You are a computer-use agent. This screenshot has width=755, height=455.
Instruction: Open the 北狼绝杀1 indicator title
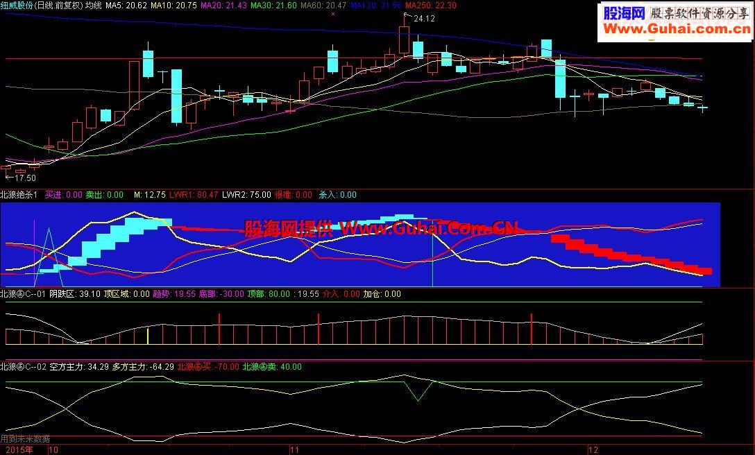[19, 195]
